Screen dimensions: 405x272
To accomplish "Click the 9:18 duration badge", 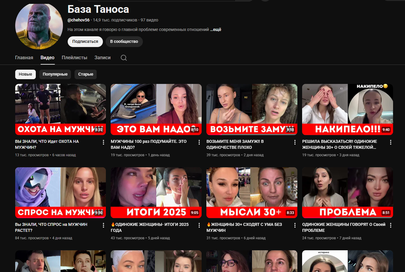I will click(x=290, y=130).
